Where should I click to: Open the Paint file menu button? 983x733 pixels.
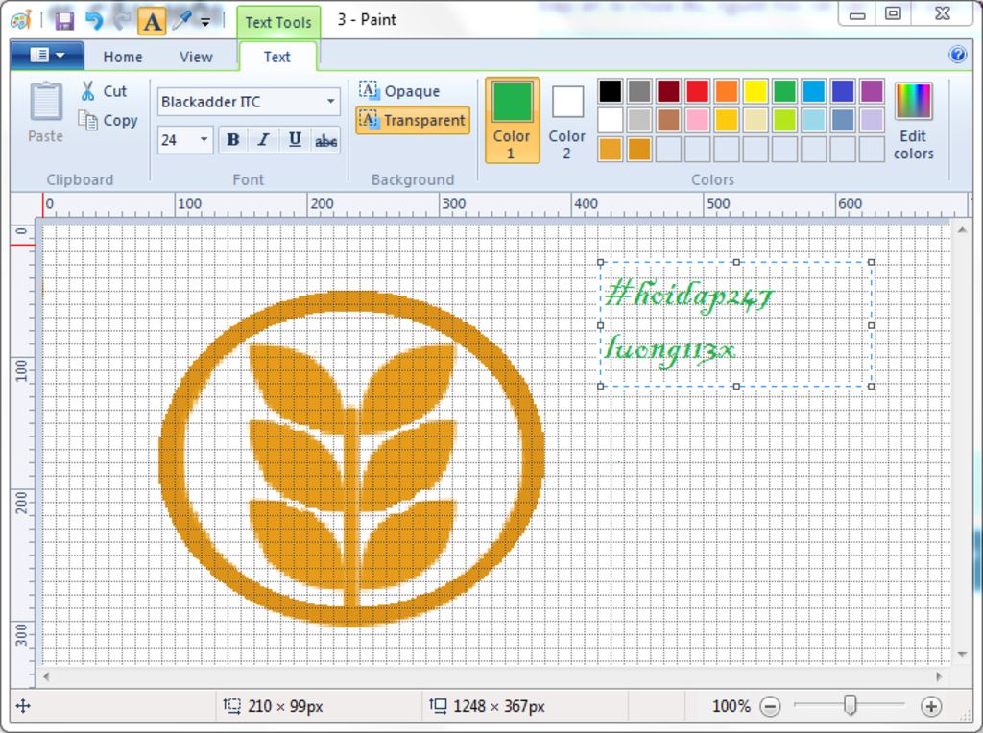click(47, 55)
